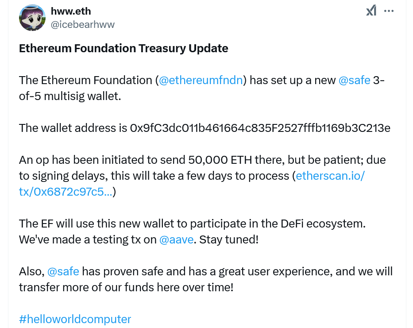The image size is (413, 328).
Task: Click the @safe mention before "has proven safe"
Action: tap(63, 271)
